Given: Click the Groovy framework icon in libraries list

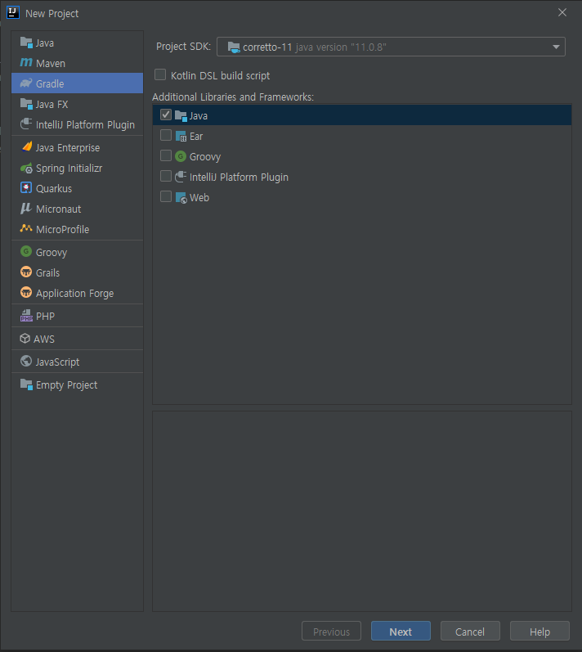Looking at the screenshot, I should (181, 156).
